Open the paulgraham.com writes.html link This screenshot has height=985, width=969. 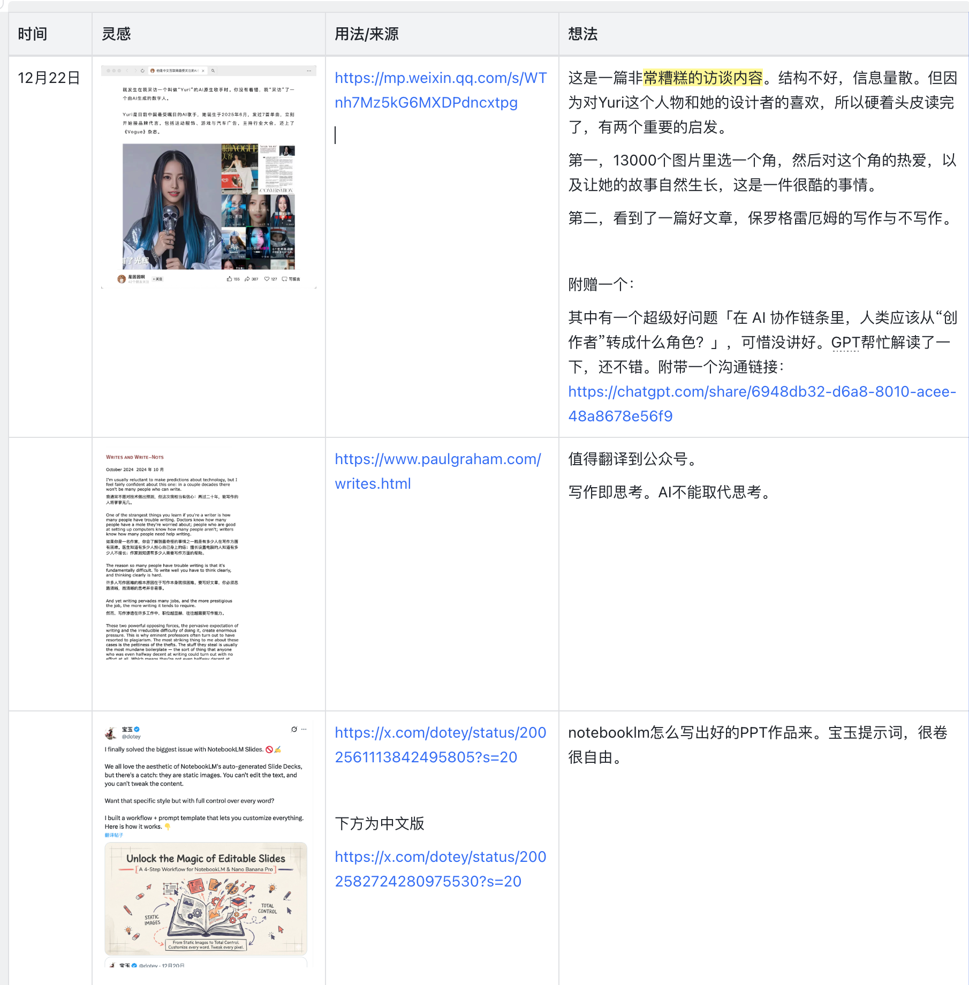tap(437, 471)
